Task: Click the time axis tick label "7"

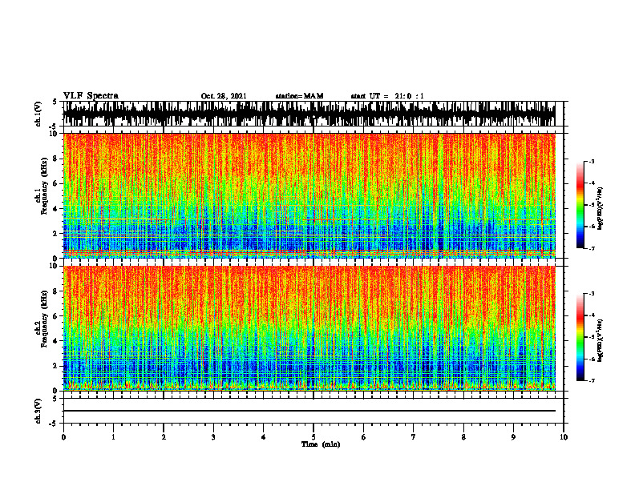Action: click(414, 437)
